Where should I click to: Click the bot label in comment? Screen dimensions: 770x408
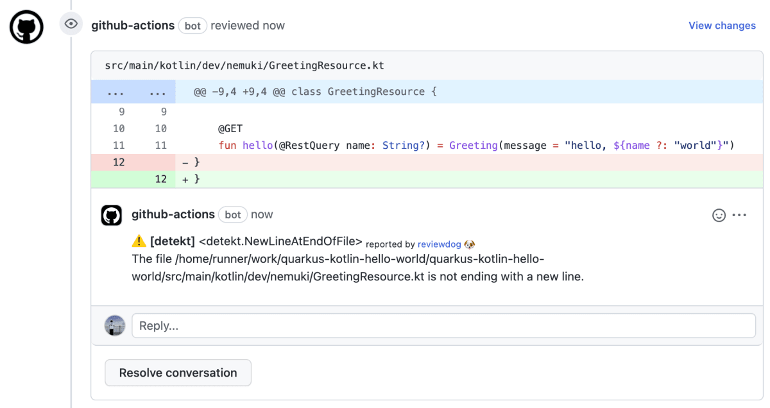(232, 215)
